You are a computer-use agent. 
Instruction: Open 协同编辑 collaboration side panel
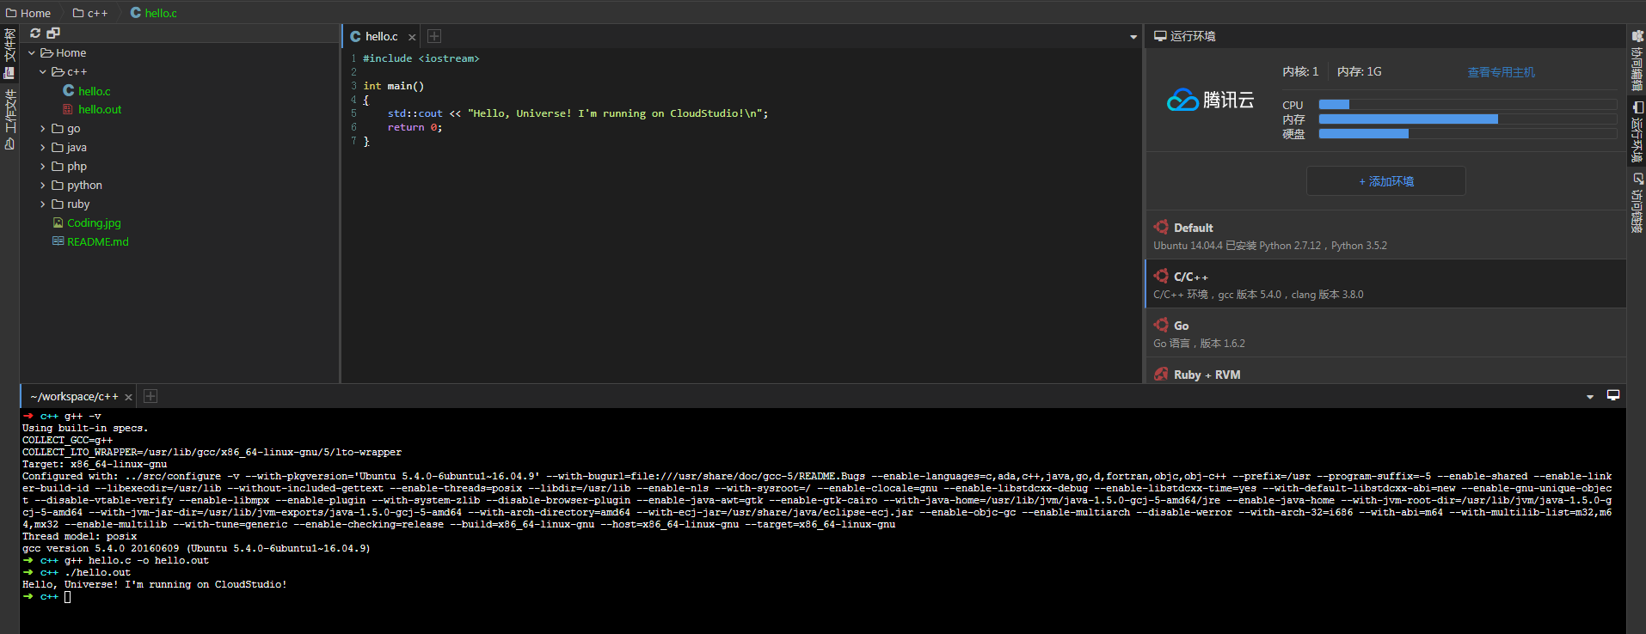point(1637,60)
